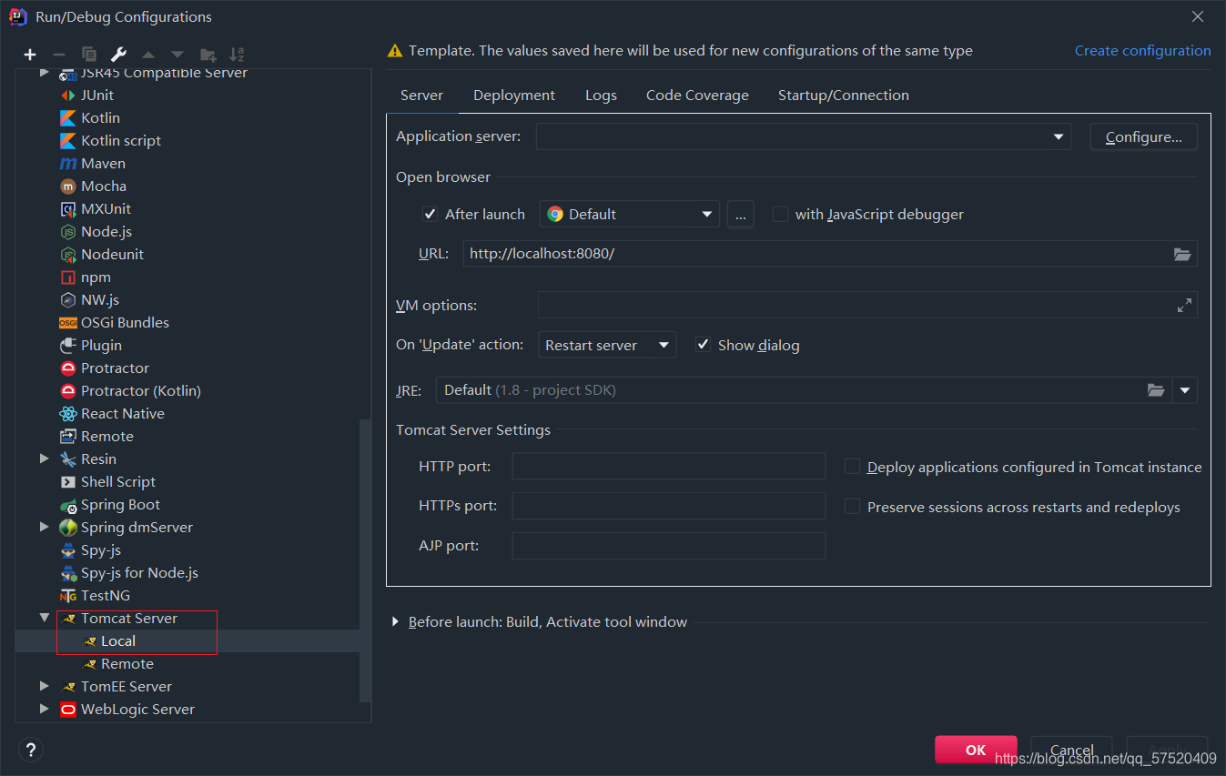Image resolution: width=1226 pixels, height=776 pixels.
Task: Click the Create configuration link
Action: 1142,51
